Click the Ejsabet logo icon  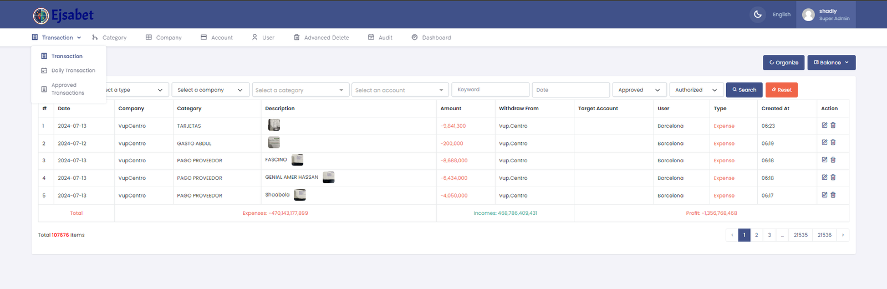41,16
